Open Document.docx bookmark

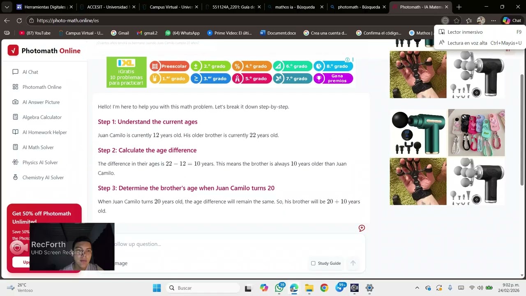[x=278, y=33]
